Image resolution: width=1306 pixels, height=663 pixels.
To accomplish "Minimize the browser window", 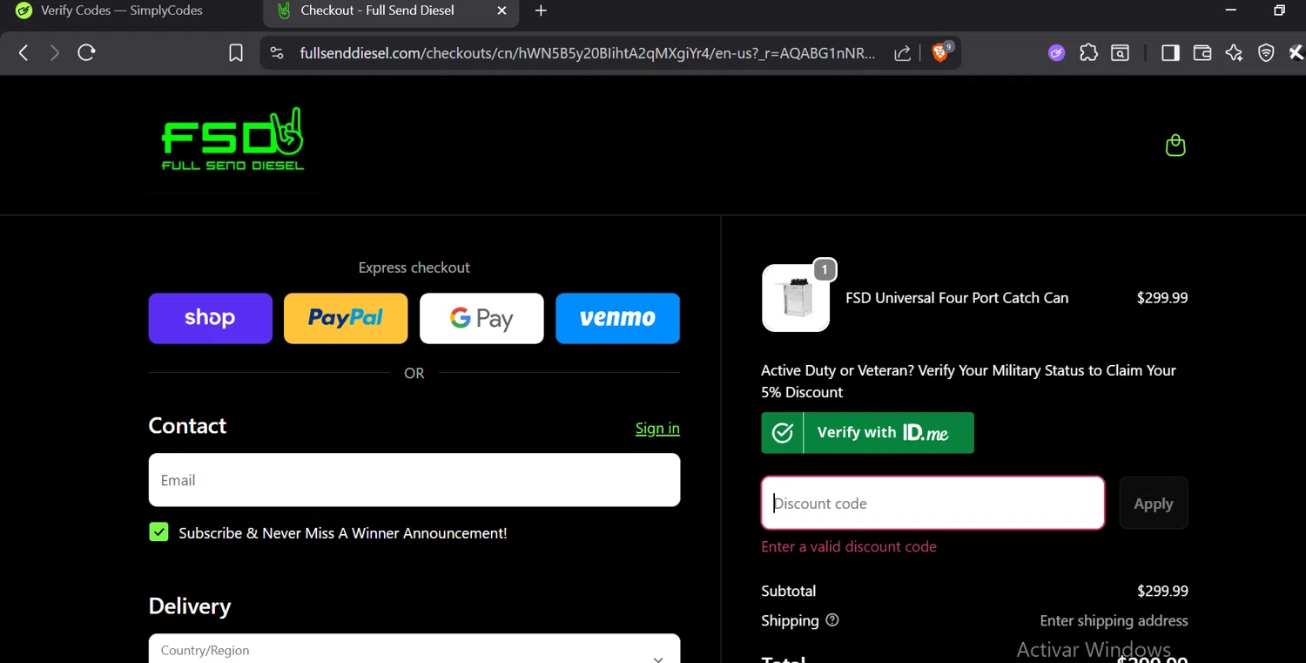I will coord(1230,10).
